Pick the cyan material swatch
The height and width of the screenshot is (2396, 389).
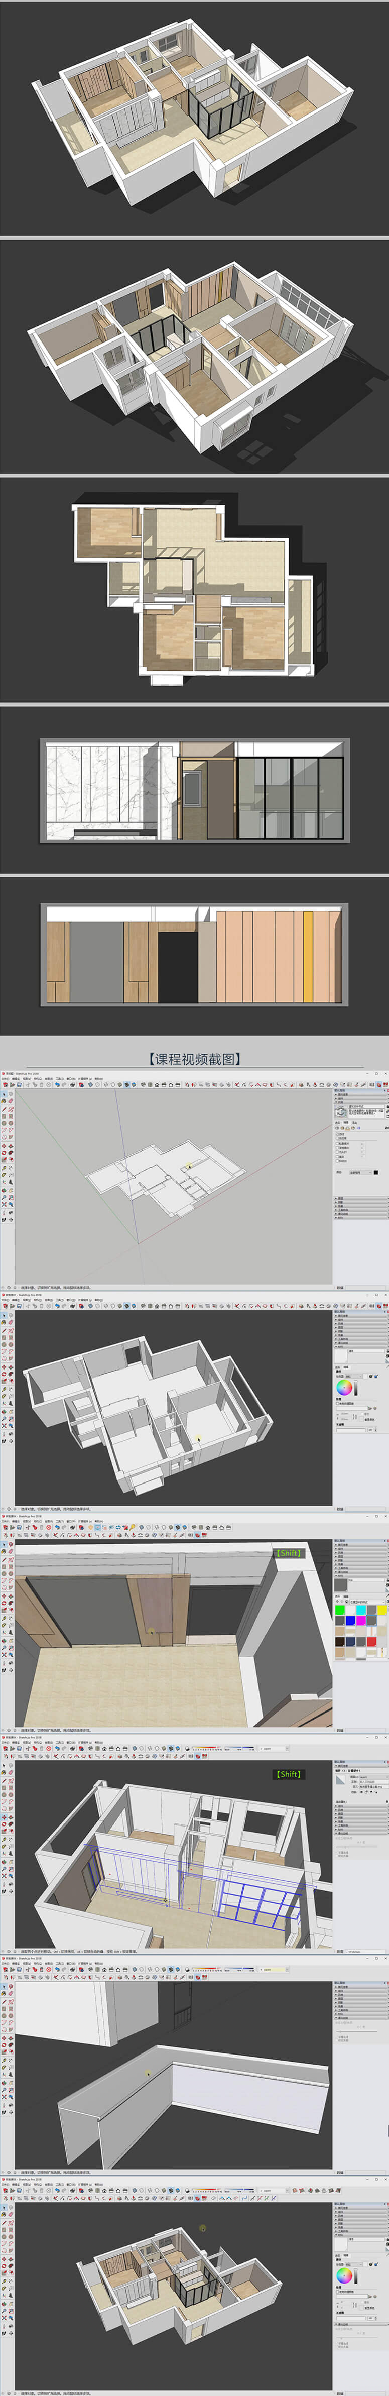tap(361, 1610)
